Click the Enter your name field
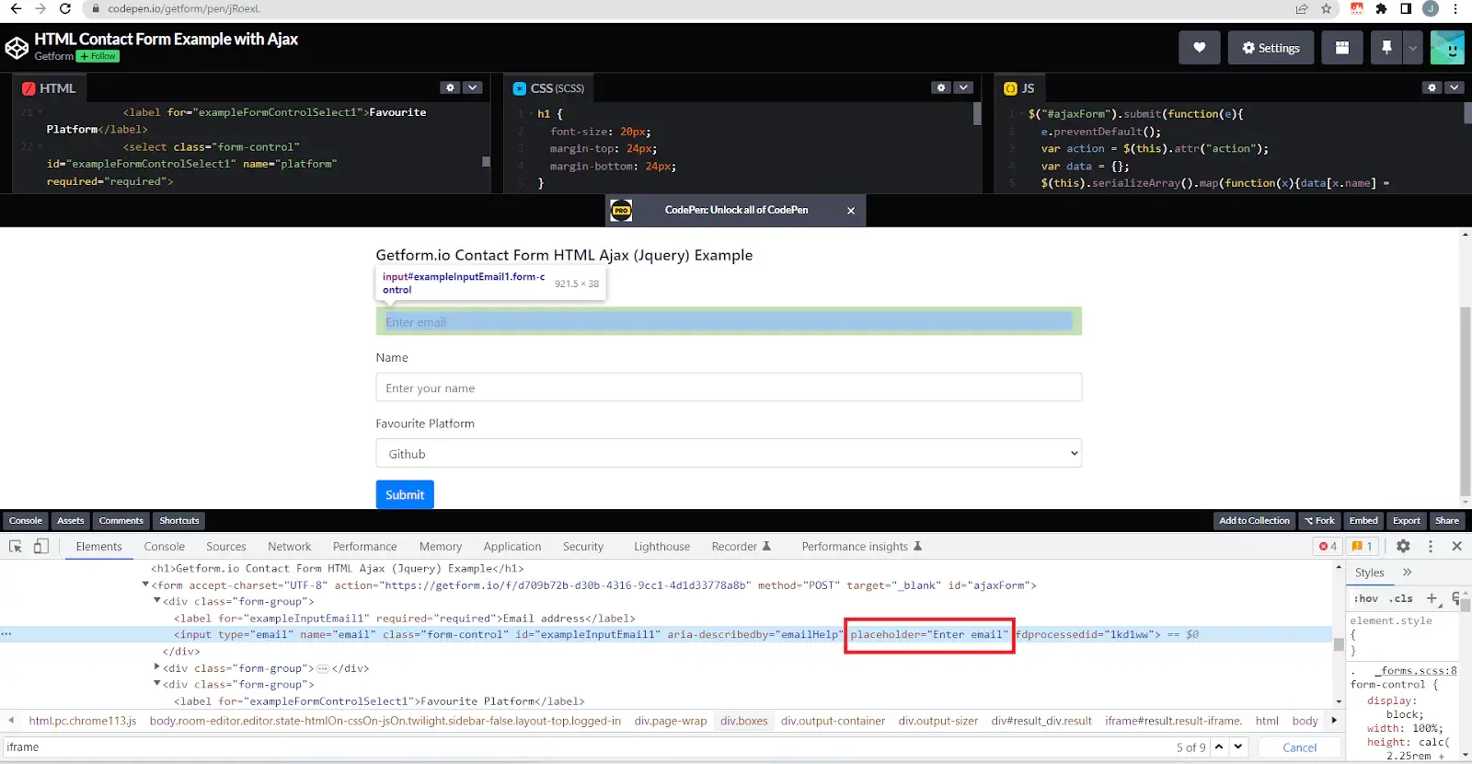1472x764 pixels. 729,388
